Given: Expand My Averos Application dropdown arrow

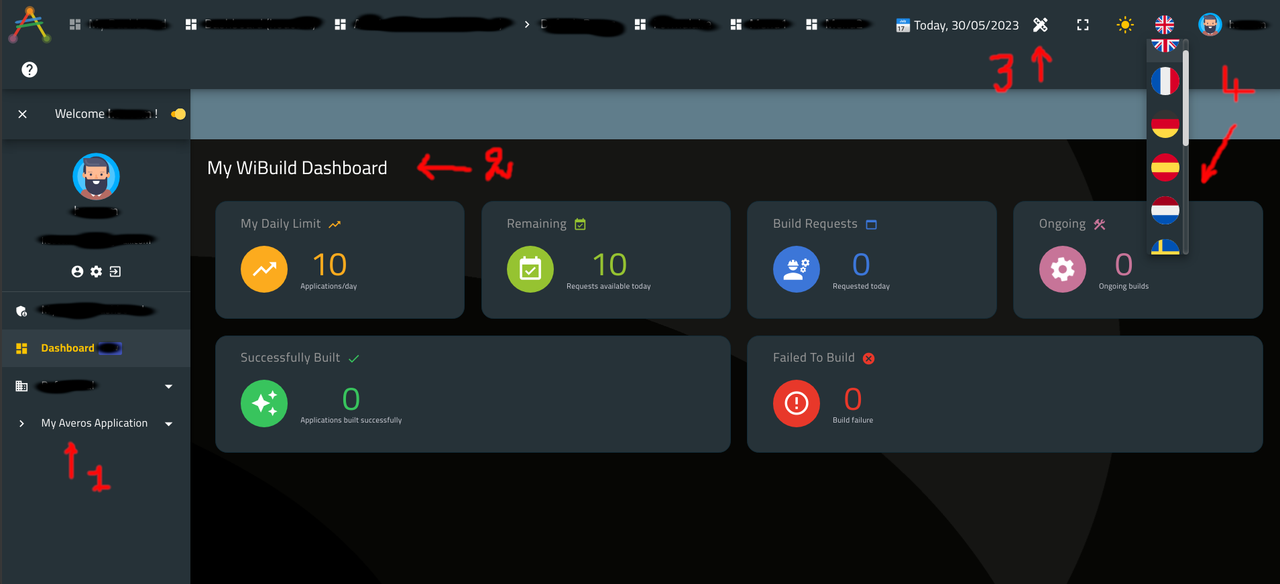Looking at the screenshot, I should tap(169, 424).
